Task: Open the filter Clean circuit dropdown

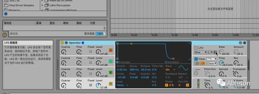Action: [x=212, y=63]
